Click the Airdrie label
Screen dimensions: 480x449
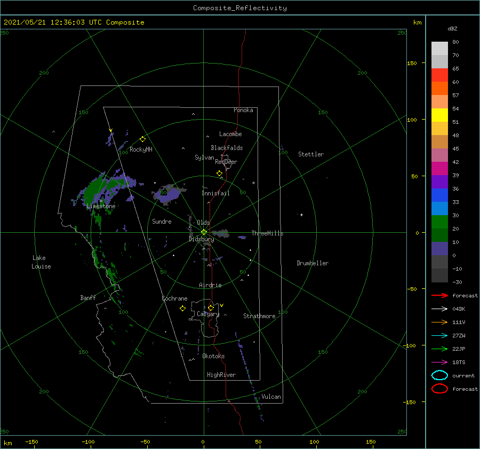click(x=210, y=285)
